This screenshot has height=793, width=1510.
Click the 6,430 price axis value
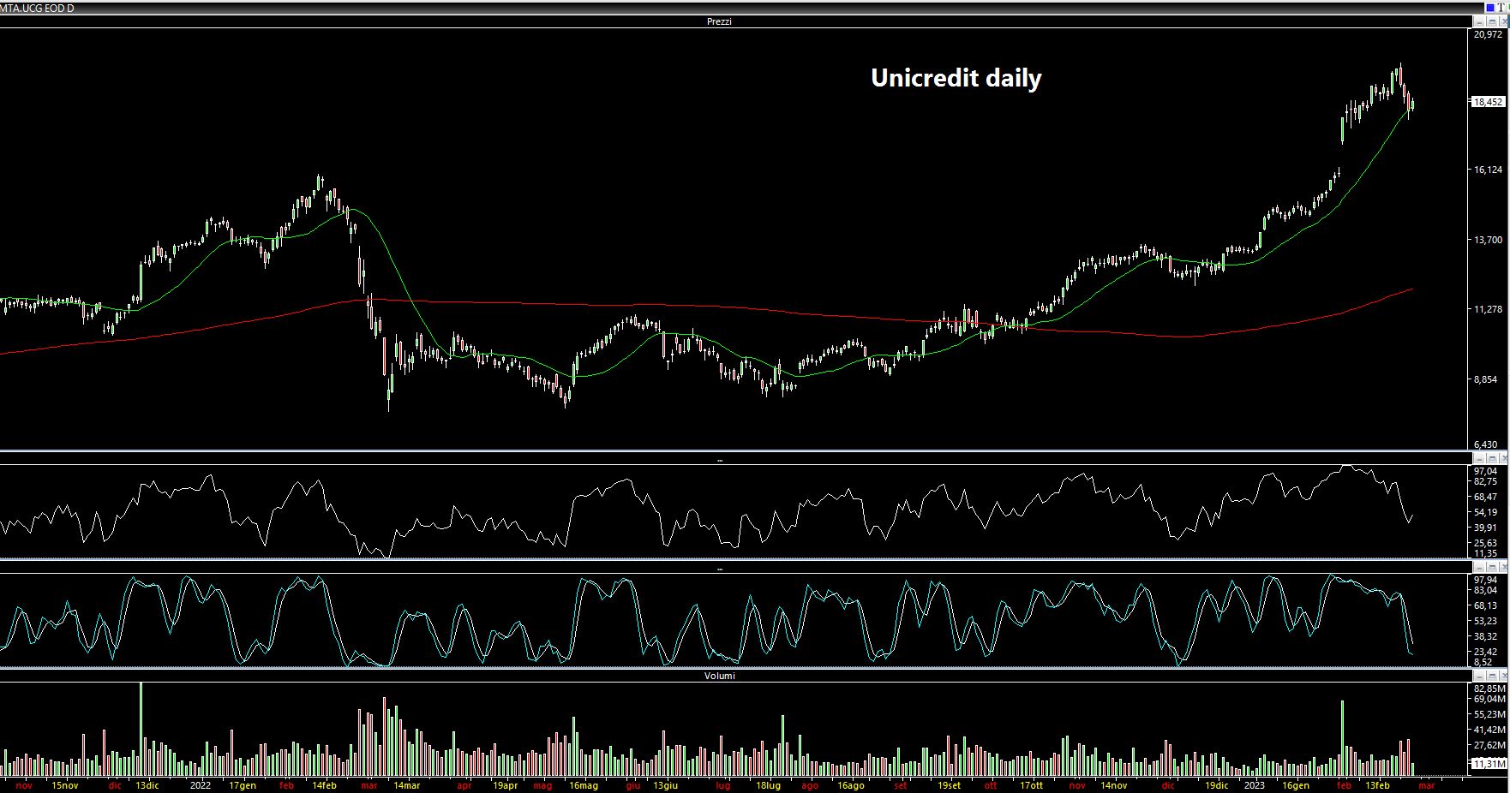[1486, 444]
